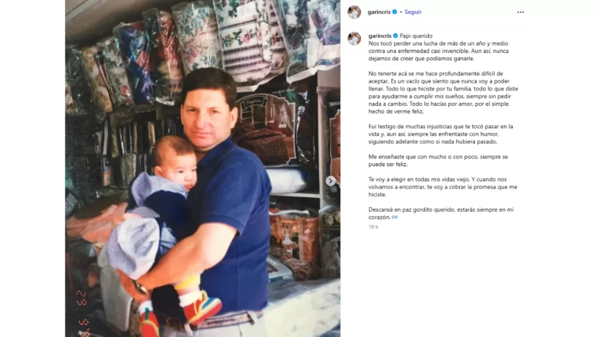Click paragraph starting Nos tocó perder

[439, 51]
